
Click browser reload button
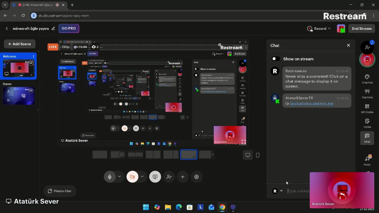[x=23, y=15]
